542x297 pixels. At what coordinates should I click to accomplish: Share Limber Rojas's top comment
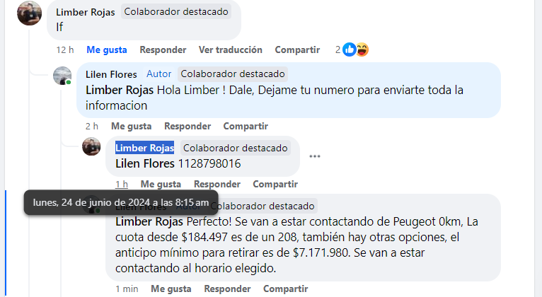[x=297, y=49]
